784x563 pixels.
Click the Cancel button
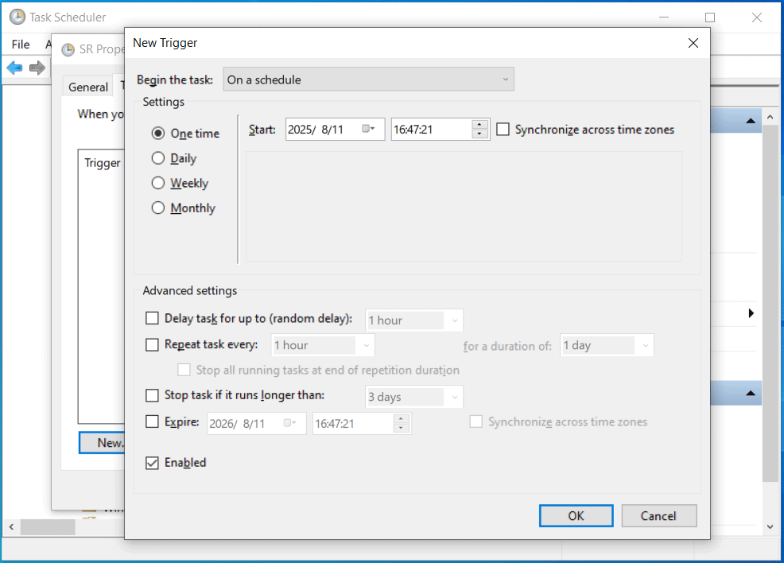tap(658, 516)
